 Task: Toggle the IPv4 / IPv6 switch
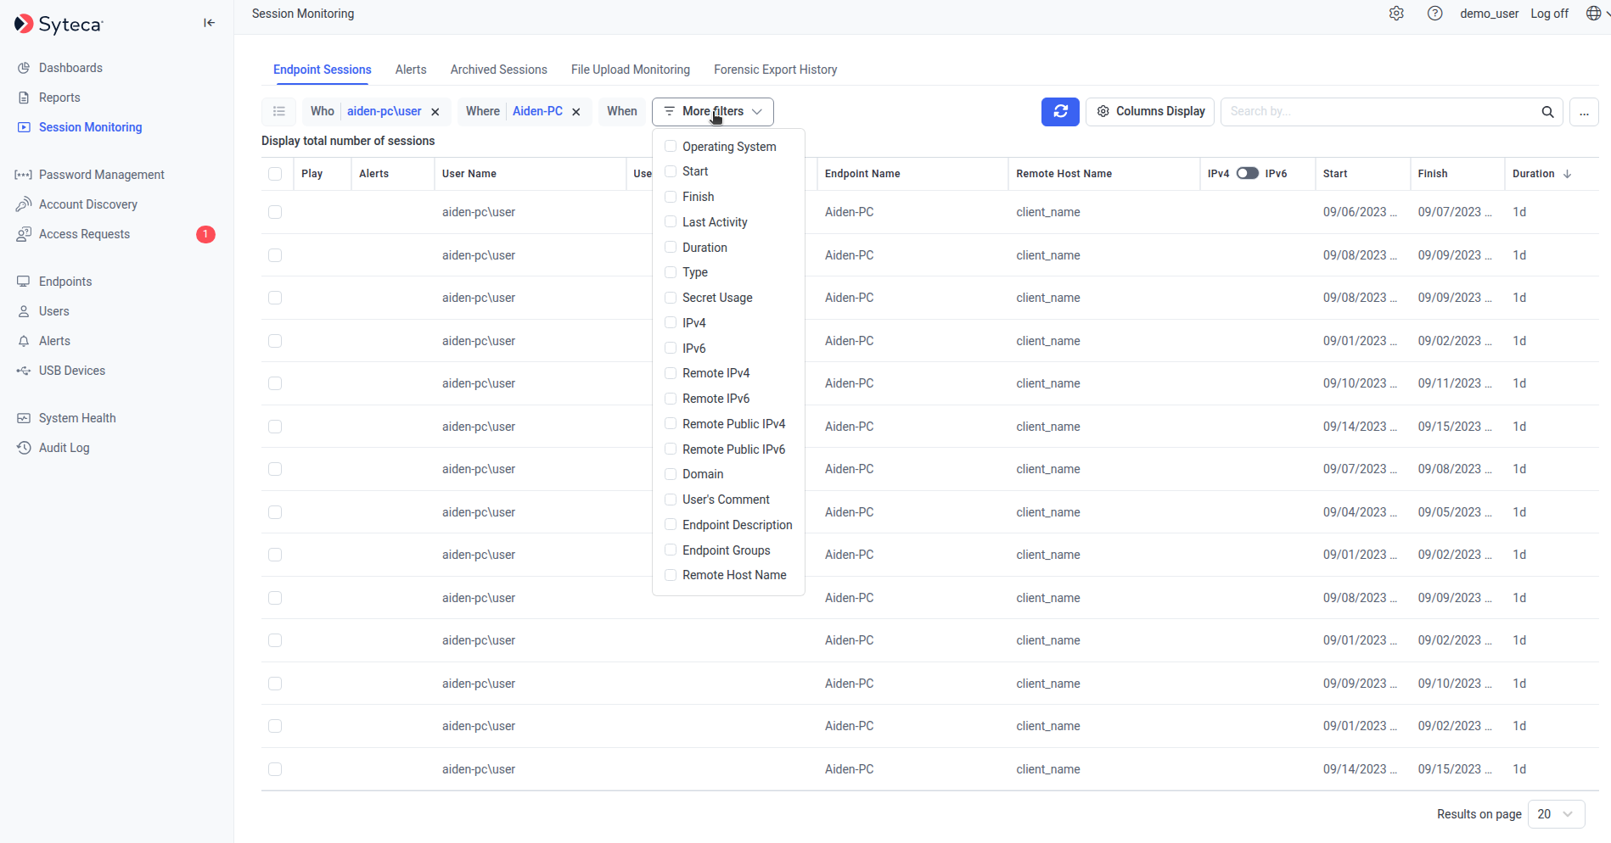pos(1247,173)
